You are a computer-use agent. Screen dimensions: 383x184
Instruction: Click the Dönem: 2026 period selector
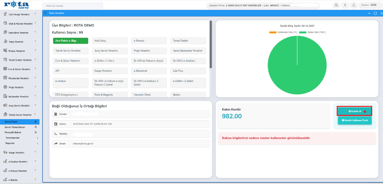pyautogui.click(x=370, y=5)
